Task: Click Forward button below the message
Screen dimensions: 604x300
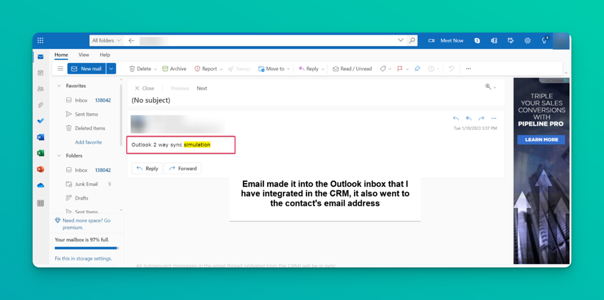Action: [x=183, y=168]
